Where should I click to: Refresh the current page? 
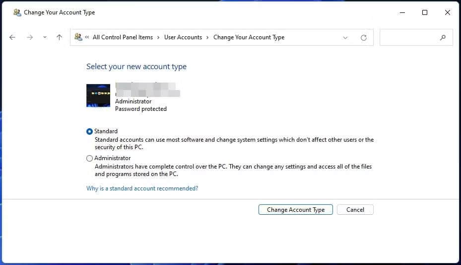364,38
